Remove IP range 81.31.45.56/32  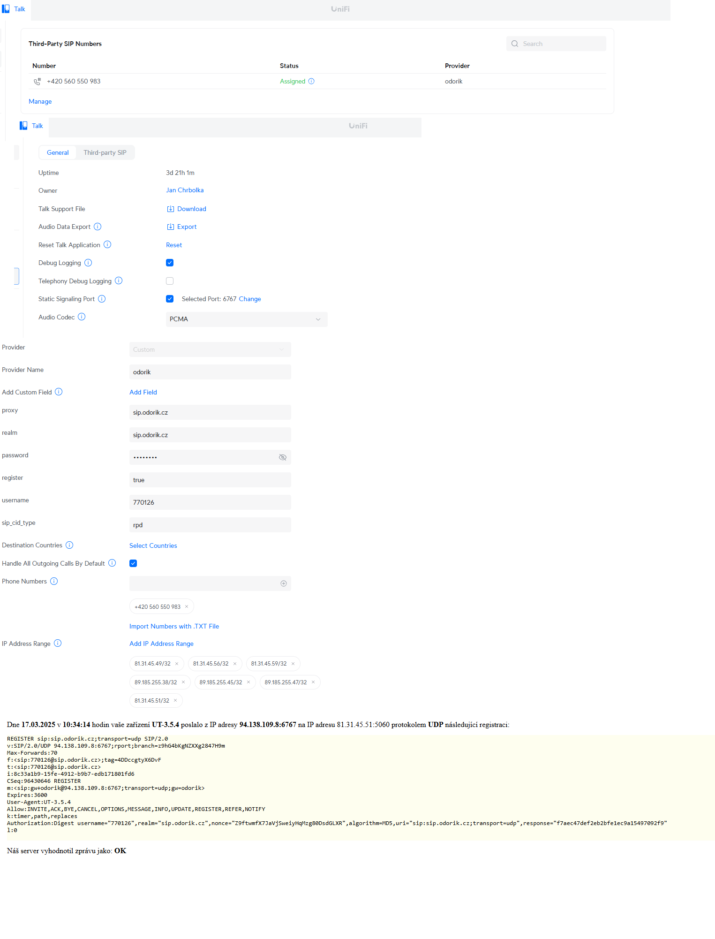tap(235, 664)
